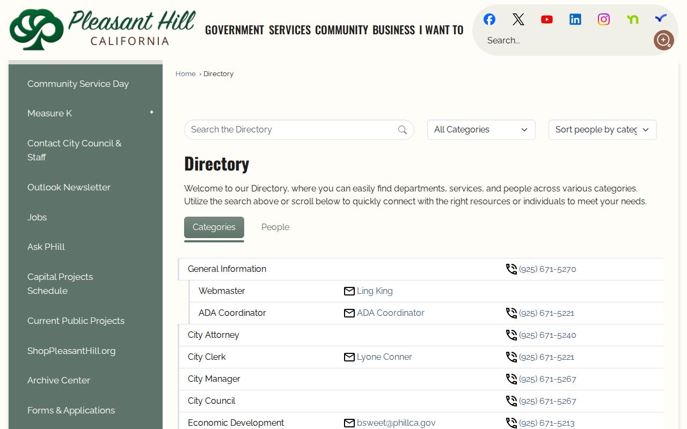Open the I Want To menu
This screenshot has height=429, width=687.
tap(441, 30)
